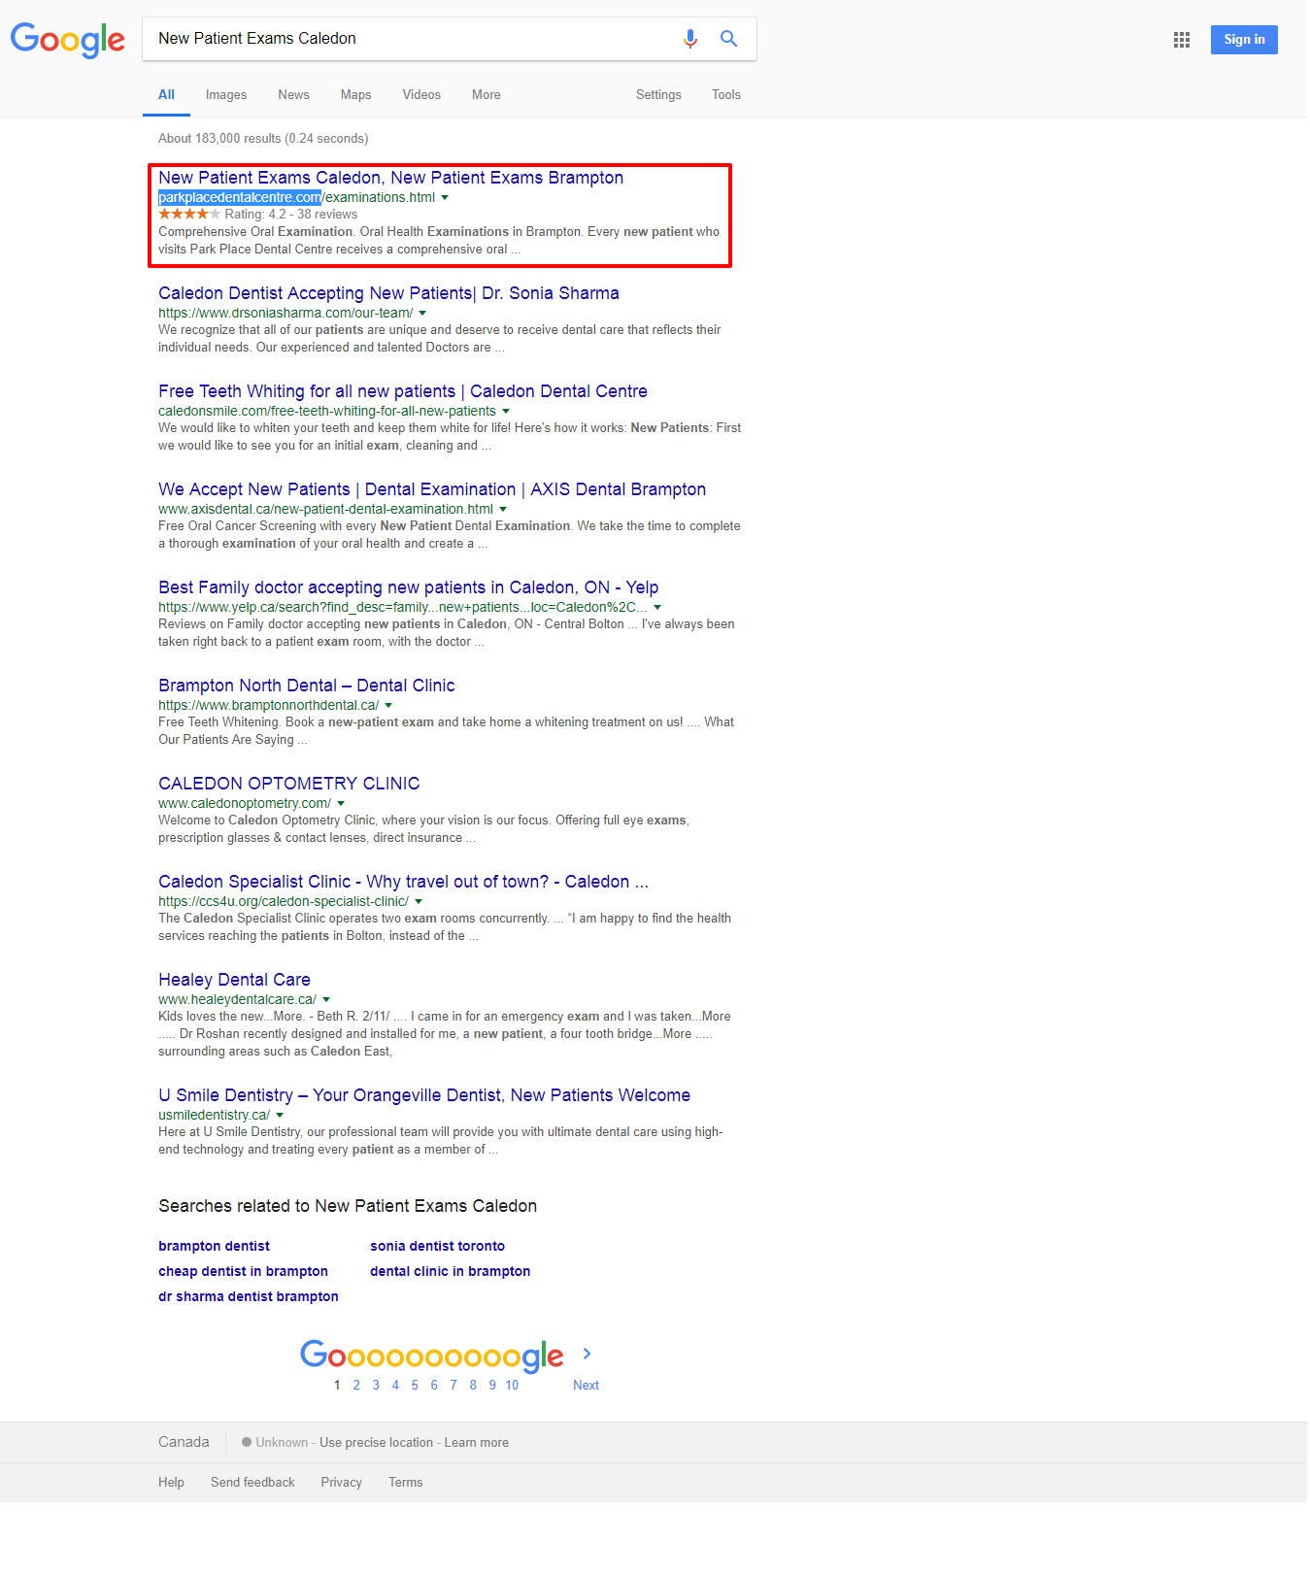1310x1575 pixels.
Task: Go to results page 5
Action: (x=415, y=1386)
